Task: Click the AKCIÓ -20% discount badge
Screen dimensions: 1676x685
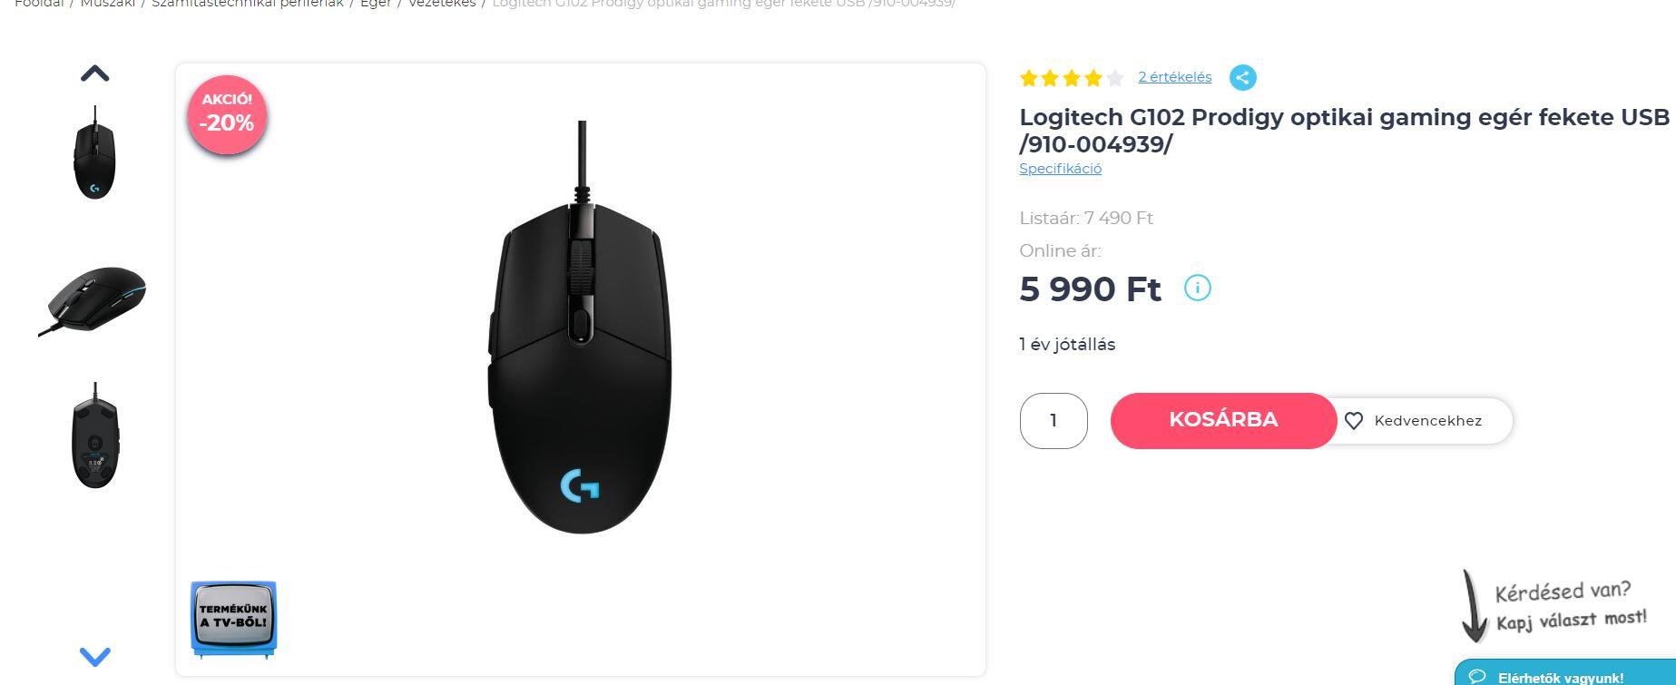Action: (227, 114)
